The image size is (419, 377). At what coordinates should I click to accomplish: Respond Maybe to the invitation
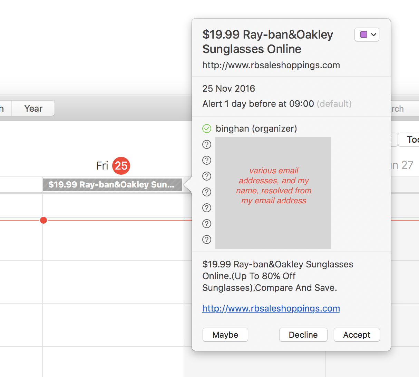click(x=225, y=335)
